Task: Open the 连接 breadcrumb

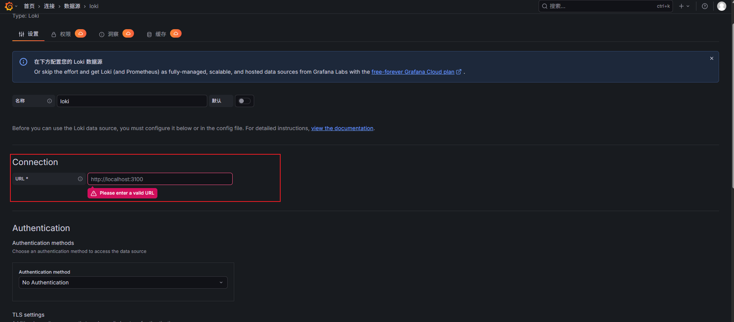Action: point(49,6)
